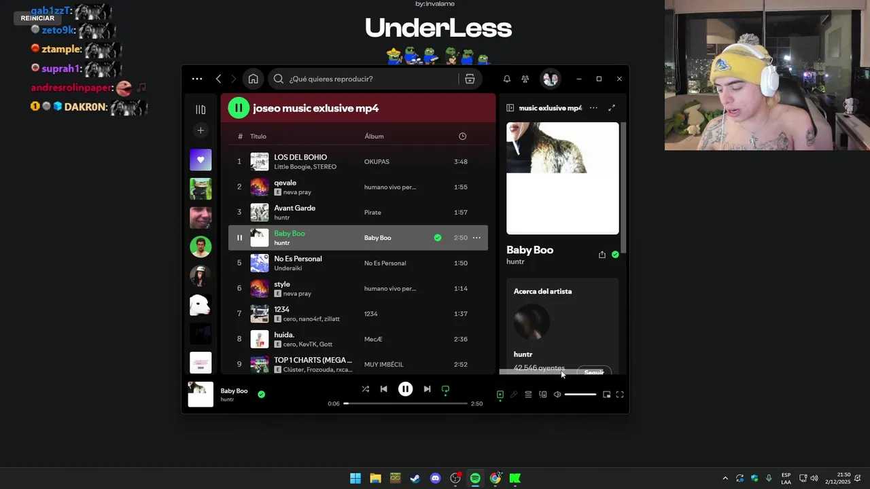The height and width of the screenshot is (489, 870).
Task: Skip to next track
Action: pyautogui.click(x=427, y=389)
